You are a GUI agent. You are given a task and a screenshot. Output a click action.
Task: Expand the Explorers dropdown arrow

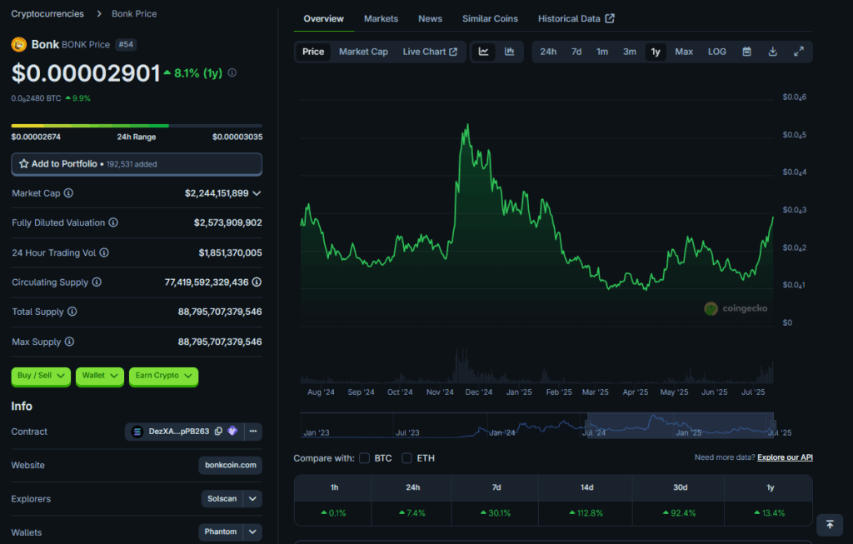tap(252, 499)
